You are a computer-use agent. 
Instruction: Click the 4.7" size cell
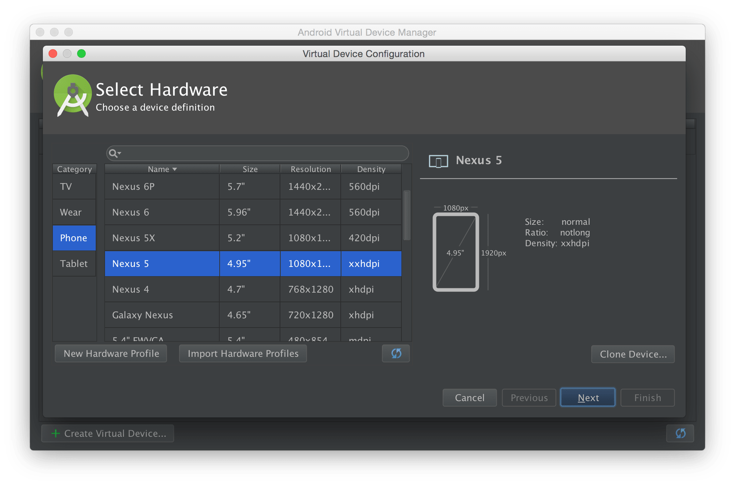click(250, 289)
